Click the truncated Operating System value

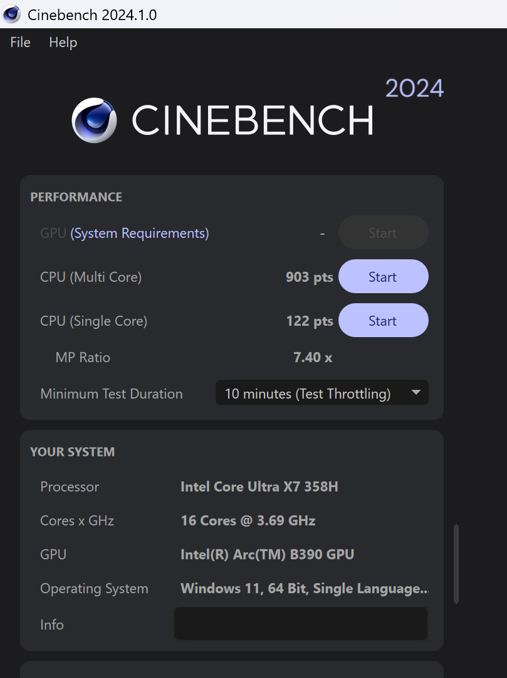[x=305, y=588]
